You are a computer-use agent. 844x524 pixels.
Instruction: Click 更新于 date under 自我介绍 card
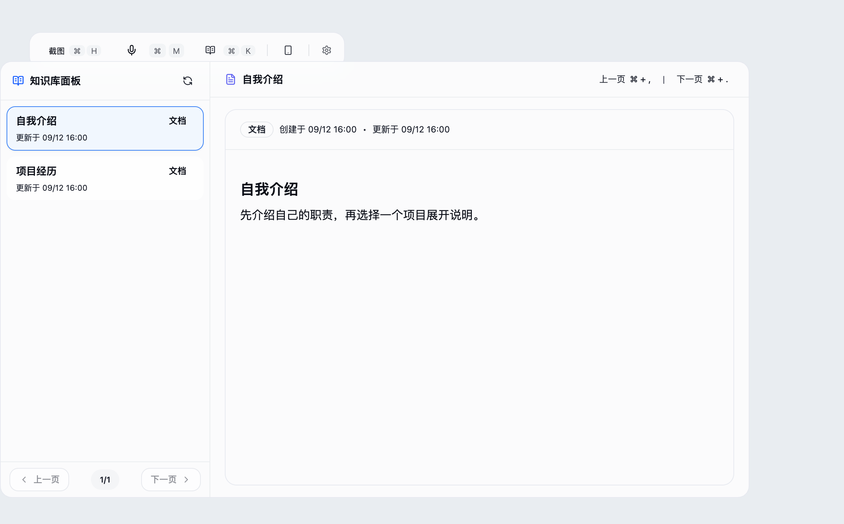click(52, 138)
